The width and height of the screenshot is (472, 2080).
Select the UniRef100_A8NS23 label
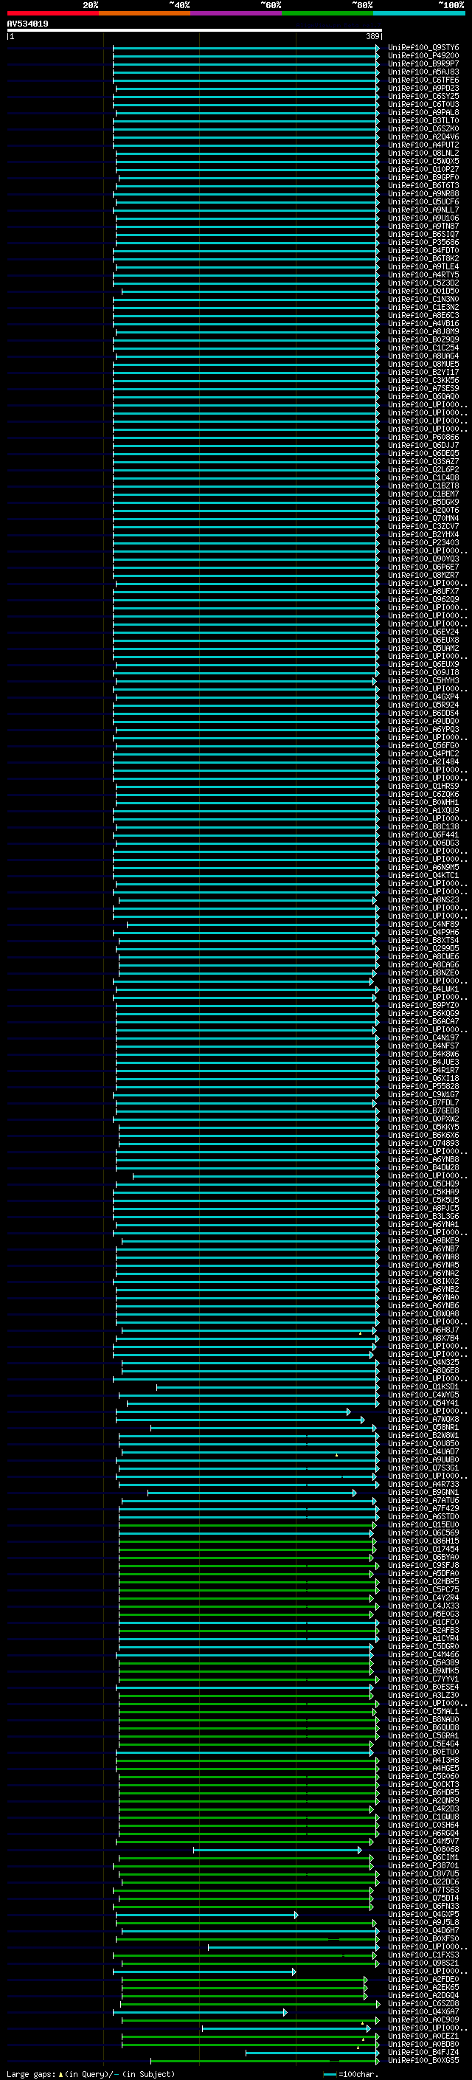coord(423,899)
